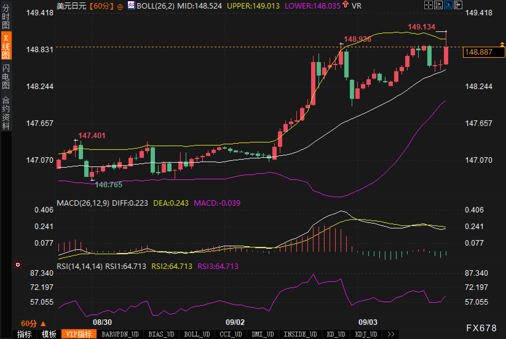Click the 模板 button in bottom bar

(49, 334)
